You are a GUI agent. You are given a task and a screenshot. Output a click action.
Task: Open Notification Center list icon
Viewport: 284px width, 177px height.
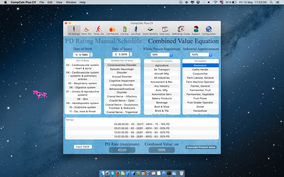[277, 2]
